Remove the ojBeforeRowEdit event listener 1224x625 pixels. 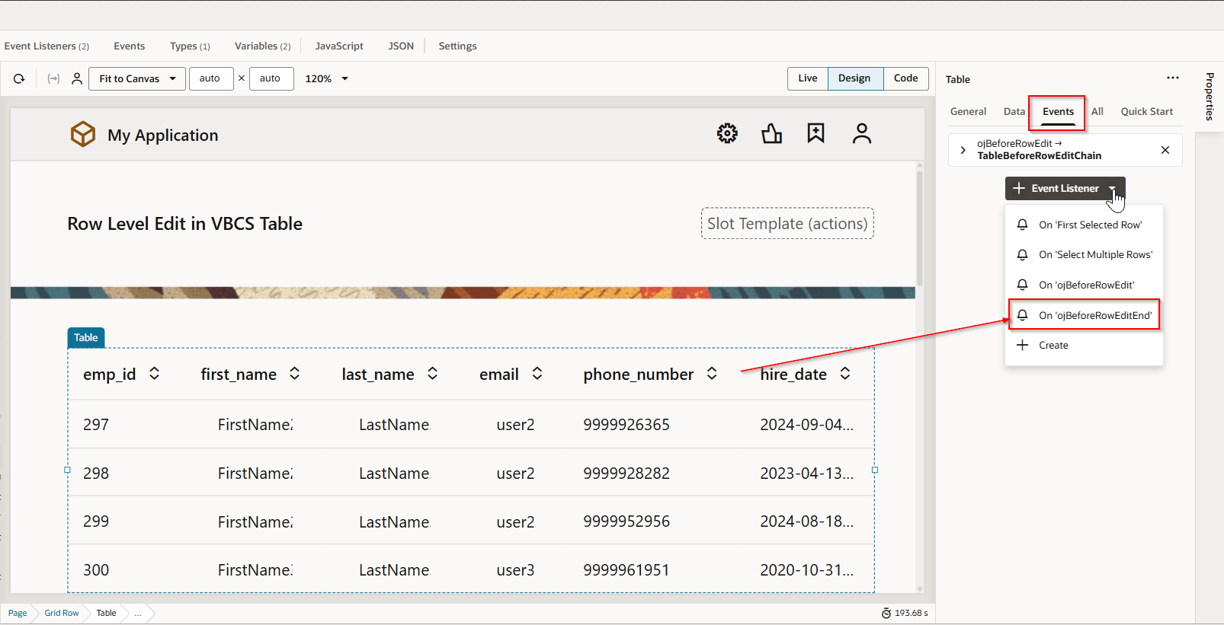1165,150
